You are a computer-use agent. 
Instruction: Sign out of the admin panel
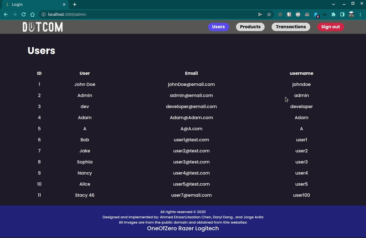coord(330,27)
